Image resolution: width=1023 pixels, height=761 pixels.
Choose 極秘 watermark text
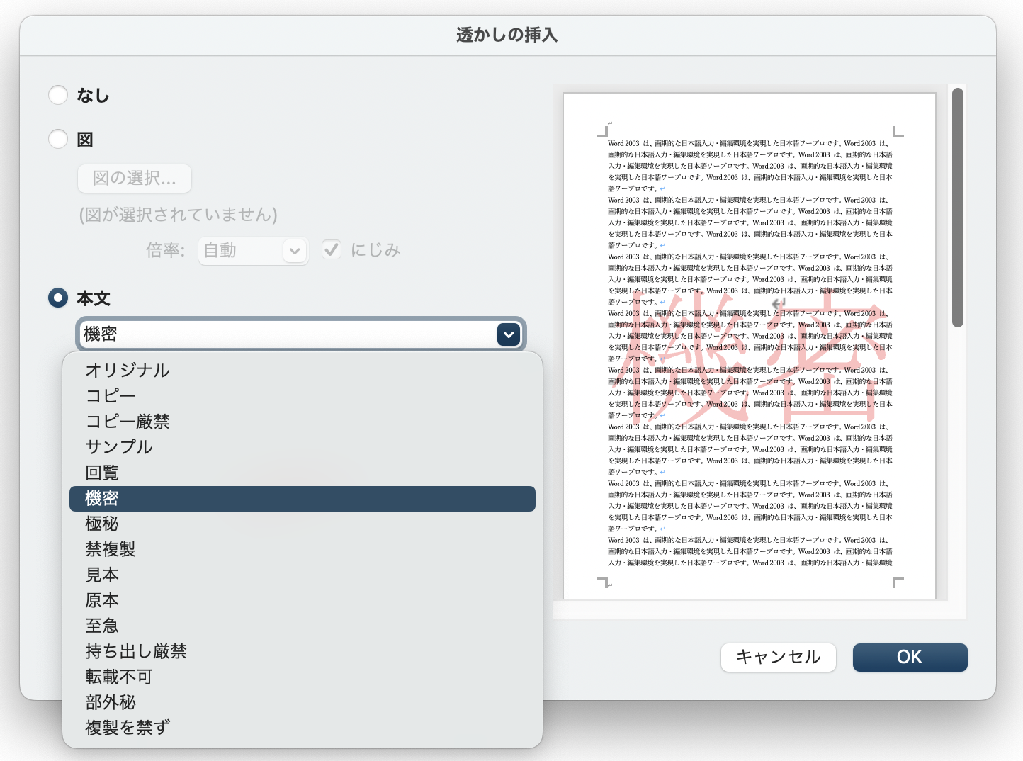[102, 524]
